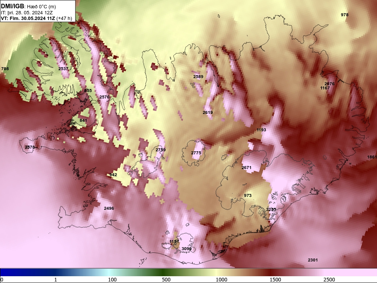
Task: Click the 2759 height label
Action: (161, 150)
